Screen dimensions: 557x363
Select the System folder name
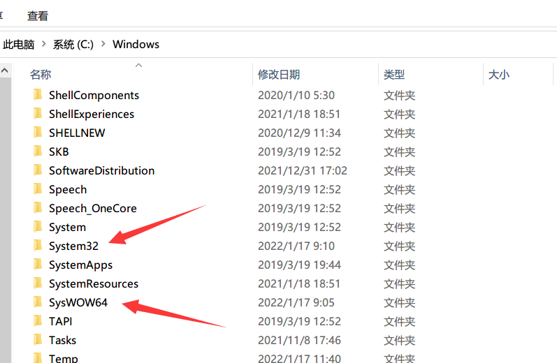(x=67, y=227)
